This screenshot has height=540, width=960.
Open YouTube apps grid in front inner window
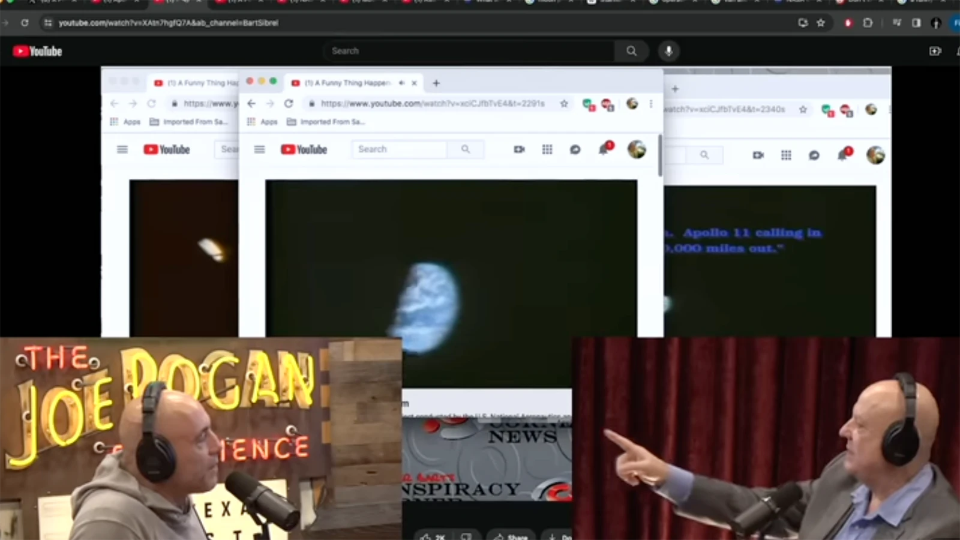(x=547, y=149)
